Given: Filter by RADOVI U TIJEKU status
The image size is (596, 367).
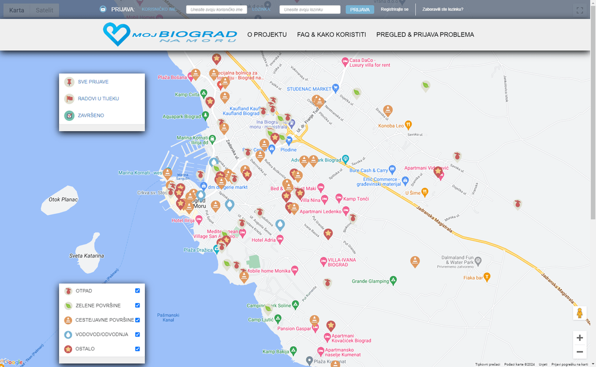Looking at the screenshot, I should point(98,98).
